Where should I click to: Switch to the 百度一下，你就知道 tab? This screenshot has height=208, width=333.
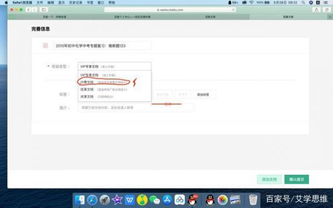click(54, 17)
